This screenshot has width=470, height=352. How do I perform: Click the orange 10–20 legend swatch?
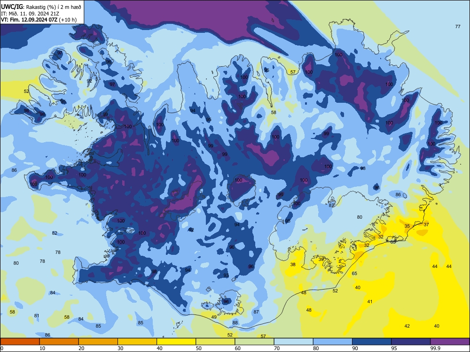tap(59, 342)
